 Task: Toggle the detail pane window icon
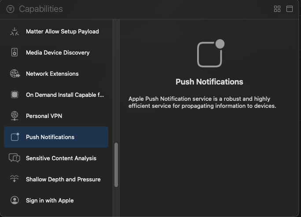(290, 9)
